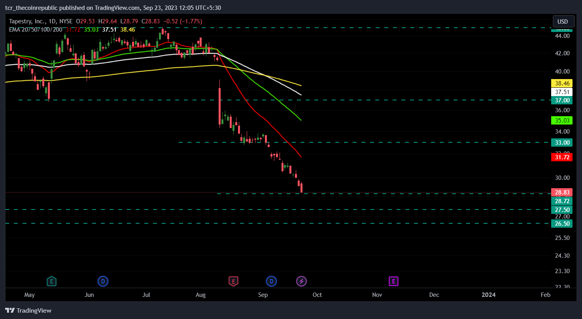Click the white 37.51 value in EMA legend
582x319 pixels.
109,29
